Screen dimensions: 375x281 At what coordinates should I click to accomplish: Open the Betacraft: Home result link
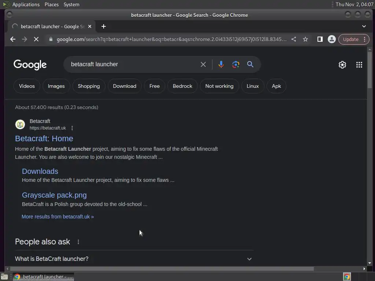point(44,139)
